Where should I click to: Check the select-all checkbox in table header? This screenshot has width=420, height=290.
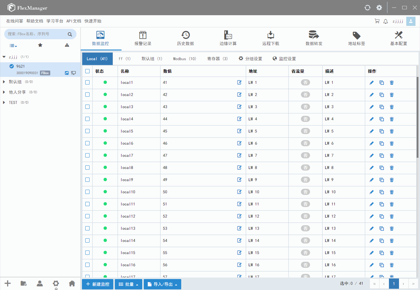(x=87, y=71)
